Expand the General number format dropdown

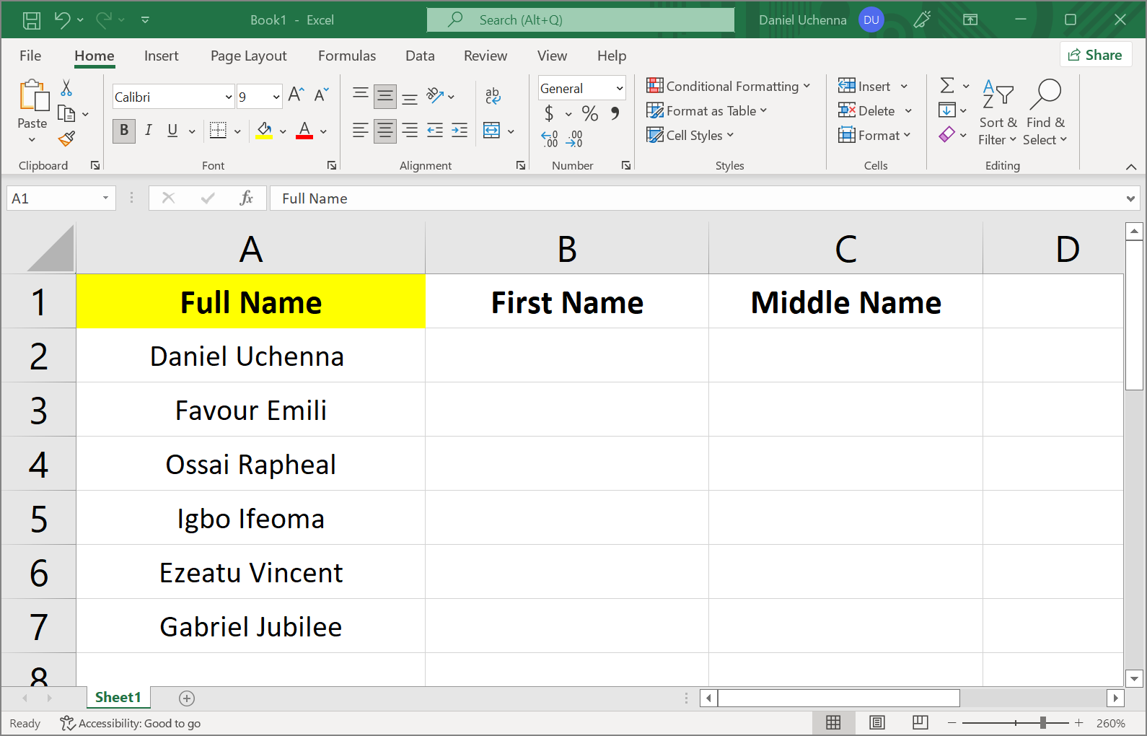click(619, 88)
